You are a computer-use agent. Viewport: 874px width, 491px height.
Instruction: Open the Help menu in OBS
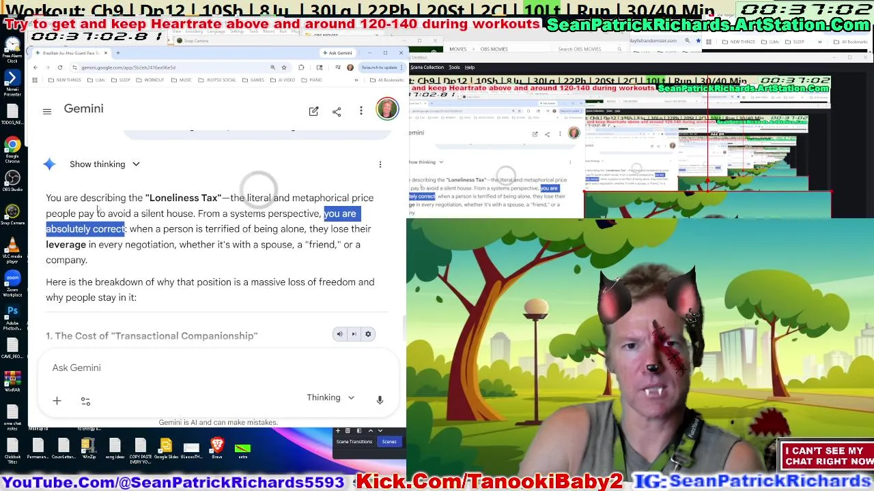click(x=470, y=68)
